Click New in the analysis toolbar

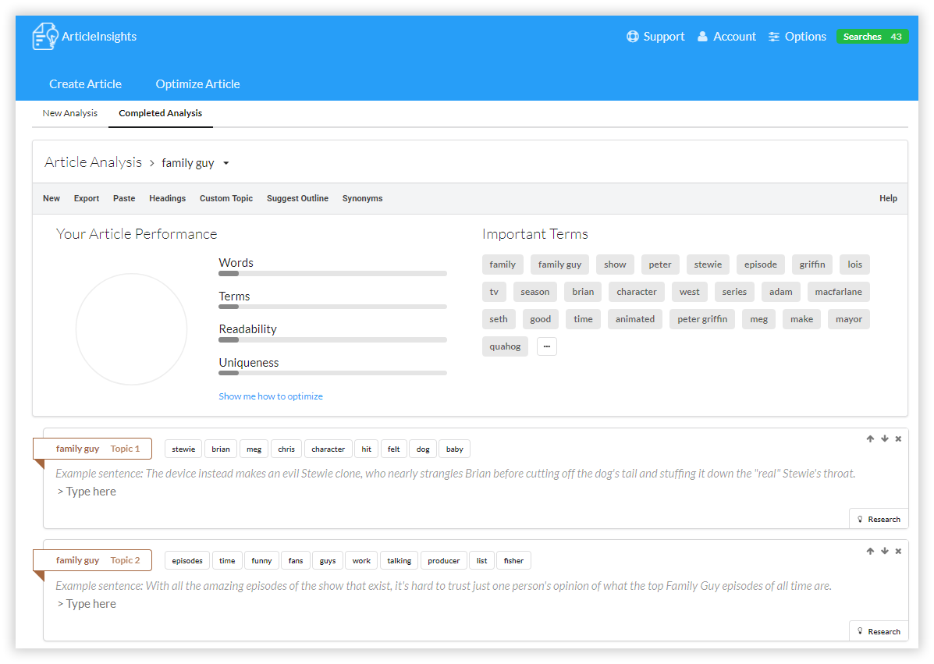coord(51,198)
